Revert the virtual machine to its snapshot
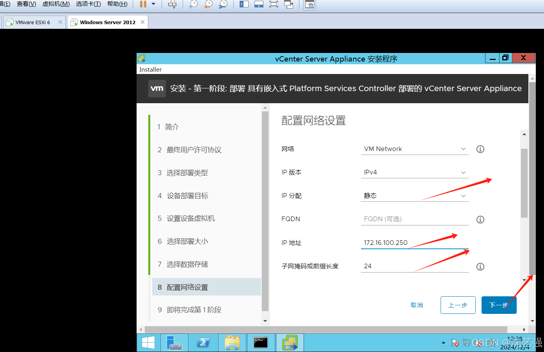 click(x=208, y=4)
